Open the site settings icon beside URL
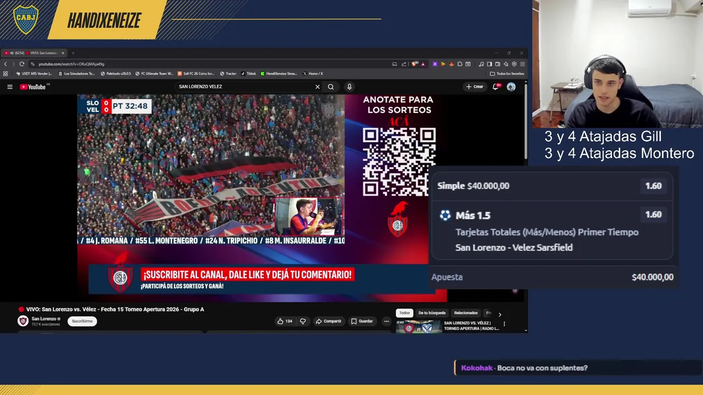Image resolution: width=703 pixels, height=395 pixels. pos(33,64)
